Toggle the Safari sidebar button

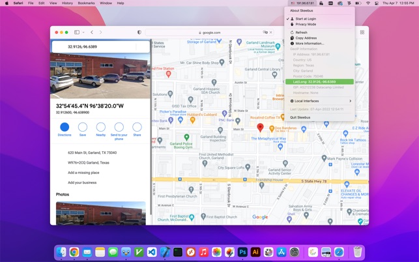[x=77, y=33]
